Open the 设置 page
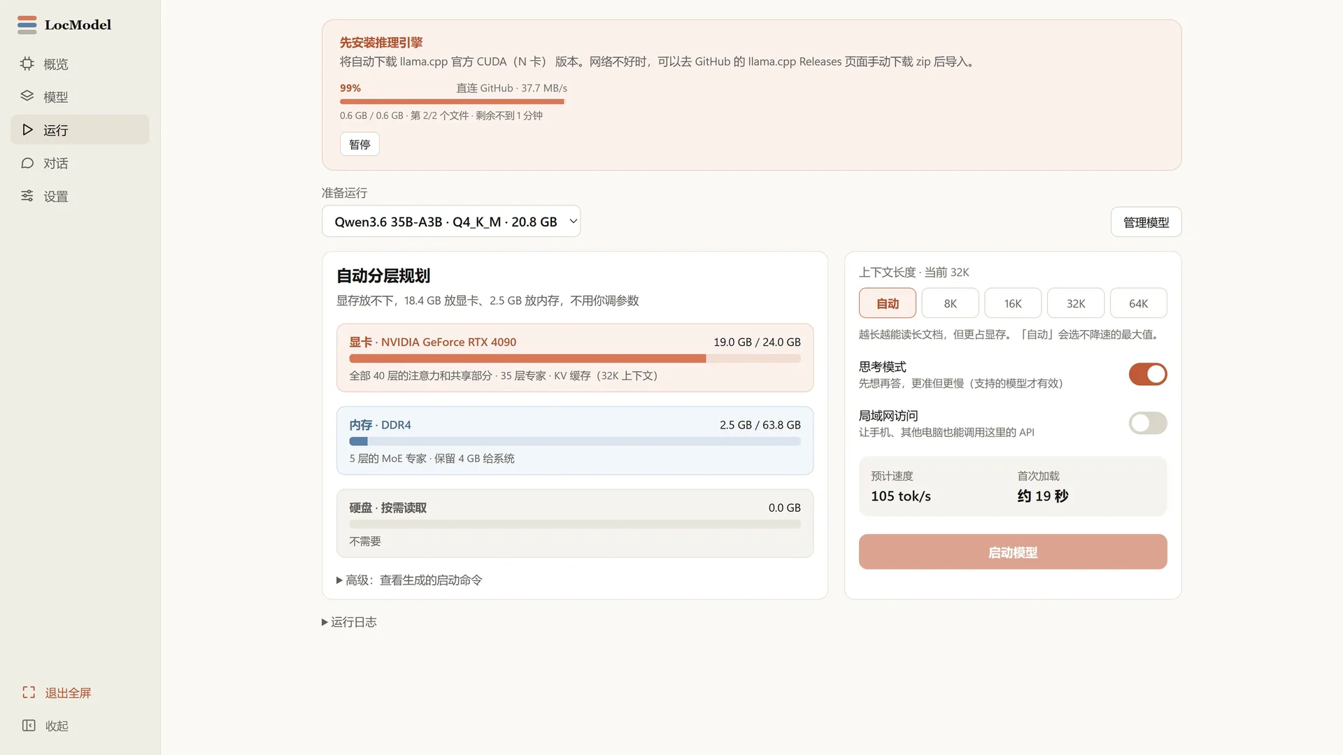 tap(80, 196)
